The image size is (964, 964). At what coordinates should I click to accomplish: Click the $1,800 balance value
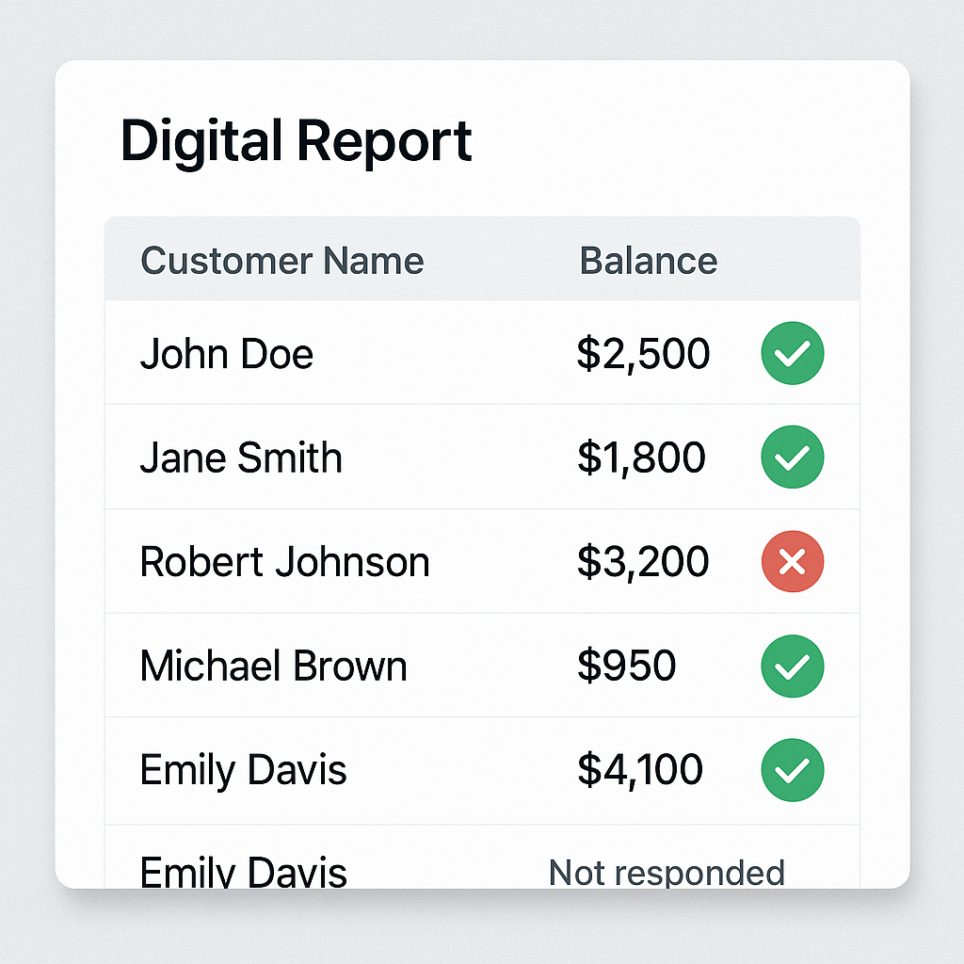tap(641, 458)
